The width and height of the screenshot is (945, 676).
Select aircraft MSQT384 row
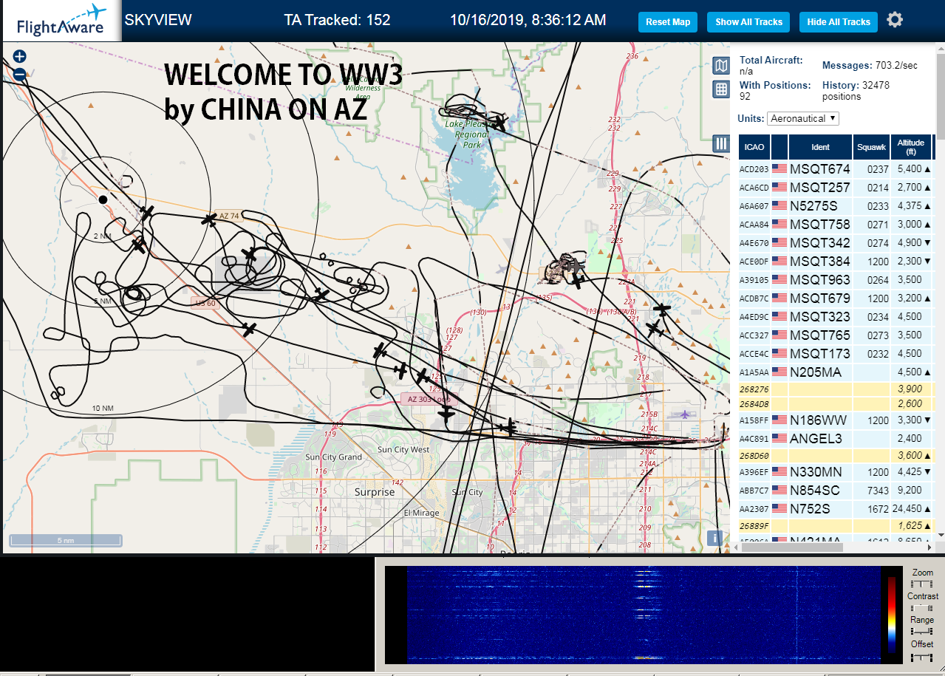coord(836,262)
